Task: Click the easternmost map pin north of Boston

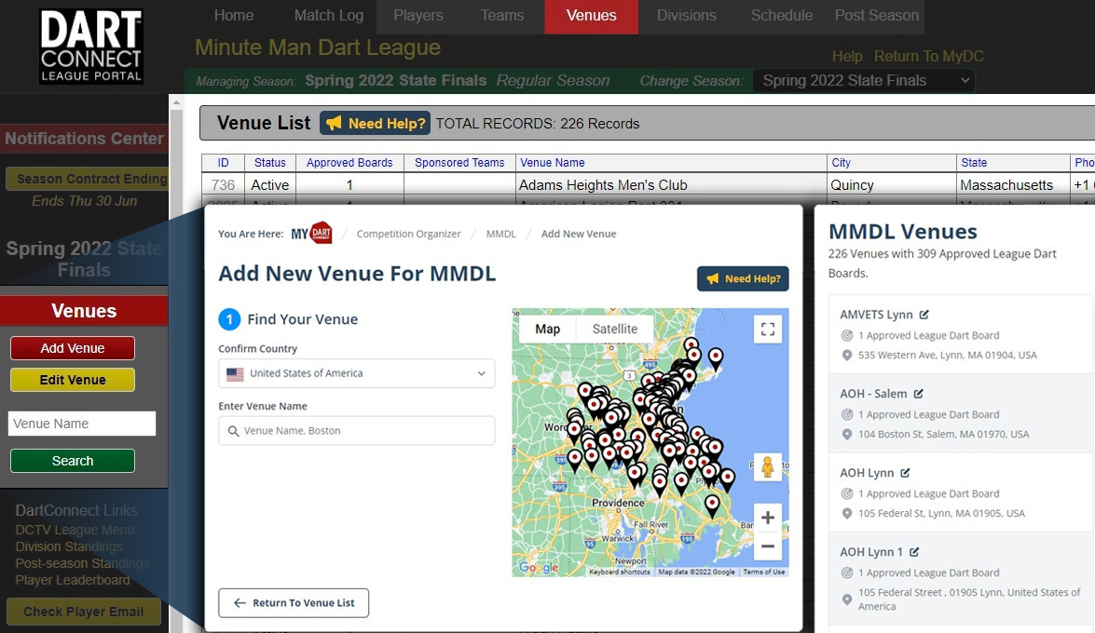Action: tap(716, 358)
